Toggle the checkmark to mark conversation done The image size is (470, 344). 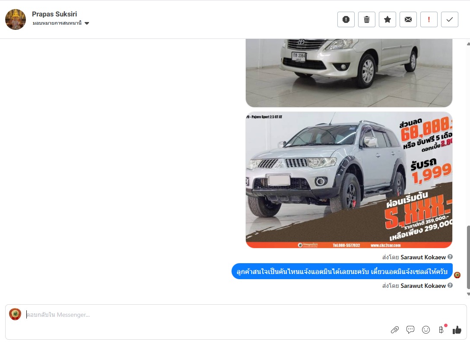(450, 19)
